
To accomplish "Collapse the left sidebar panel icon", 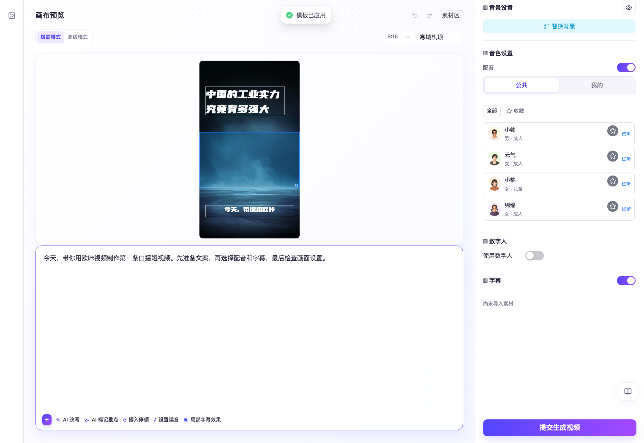I will point(12,16).
